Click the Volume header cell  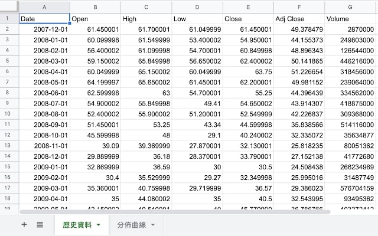point(350,18)
